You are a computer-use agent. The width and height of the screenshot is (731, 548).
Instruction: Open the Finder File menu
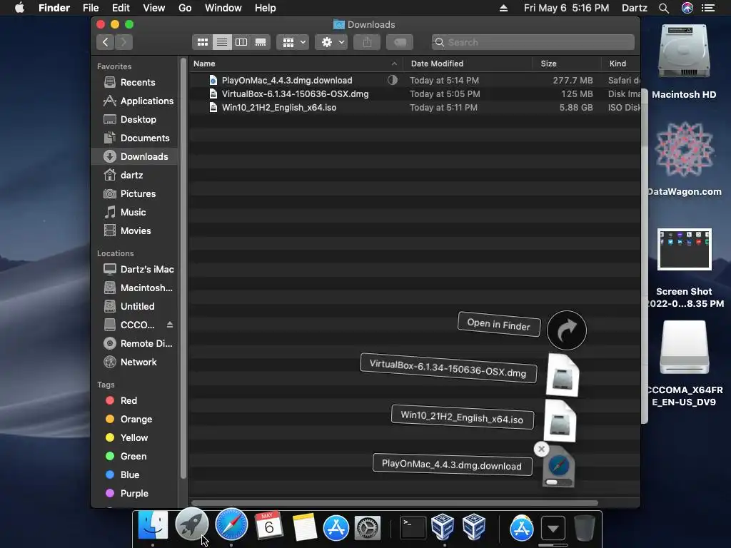pos(91,8)
